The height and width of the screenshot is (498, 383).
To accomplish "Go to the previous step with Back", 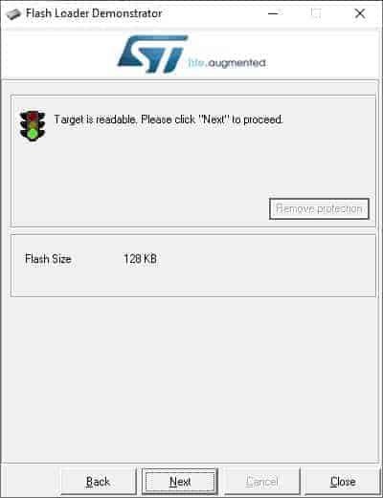I will (98, 481).
